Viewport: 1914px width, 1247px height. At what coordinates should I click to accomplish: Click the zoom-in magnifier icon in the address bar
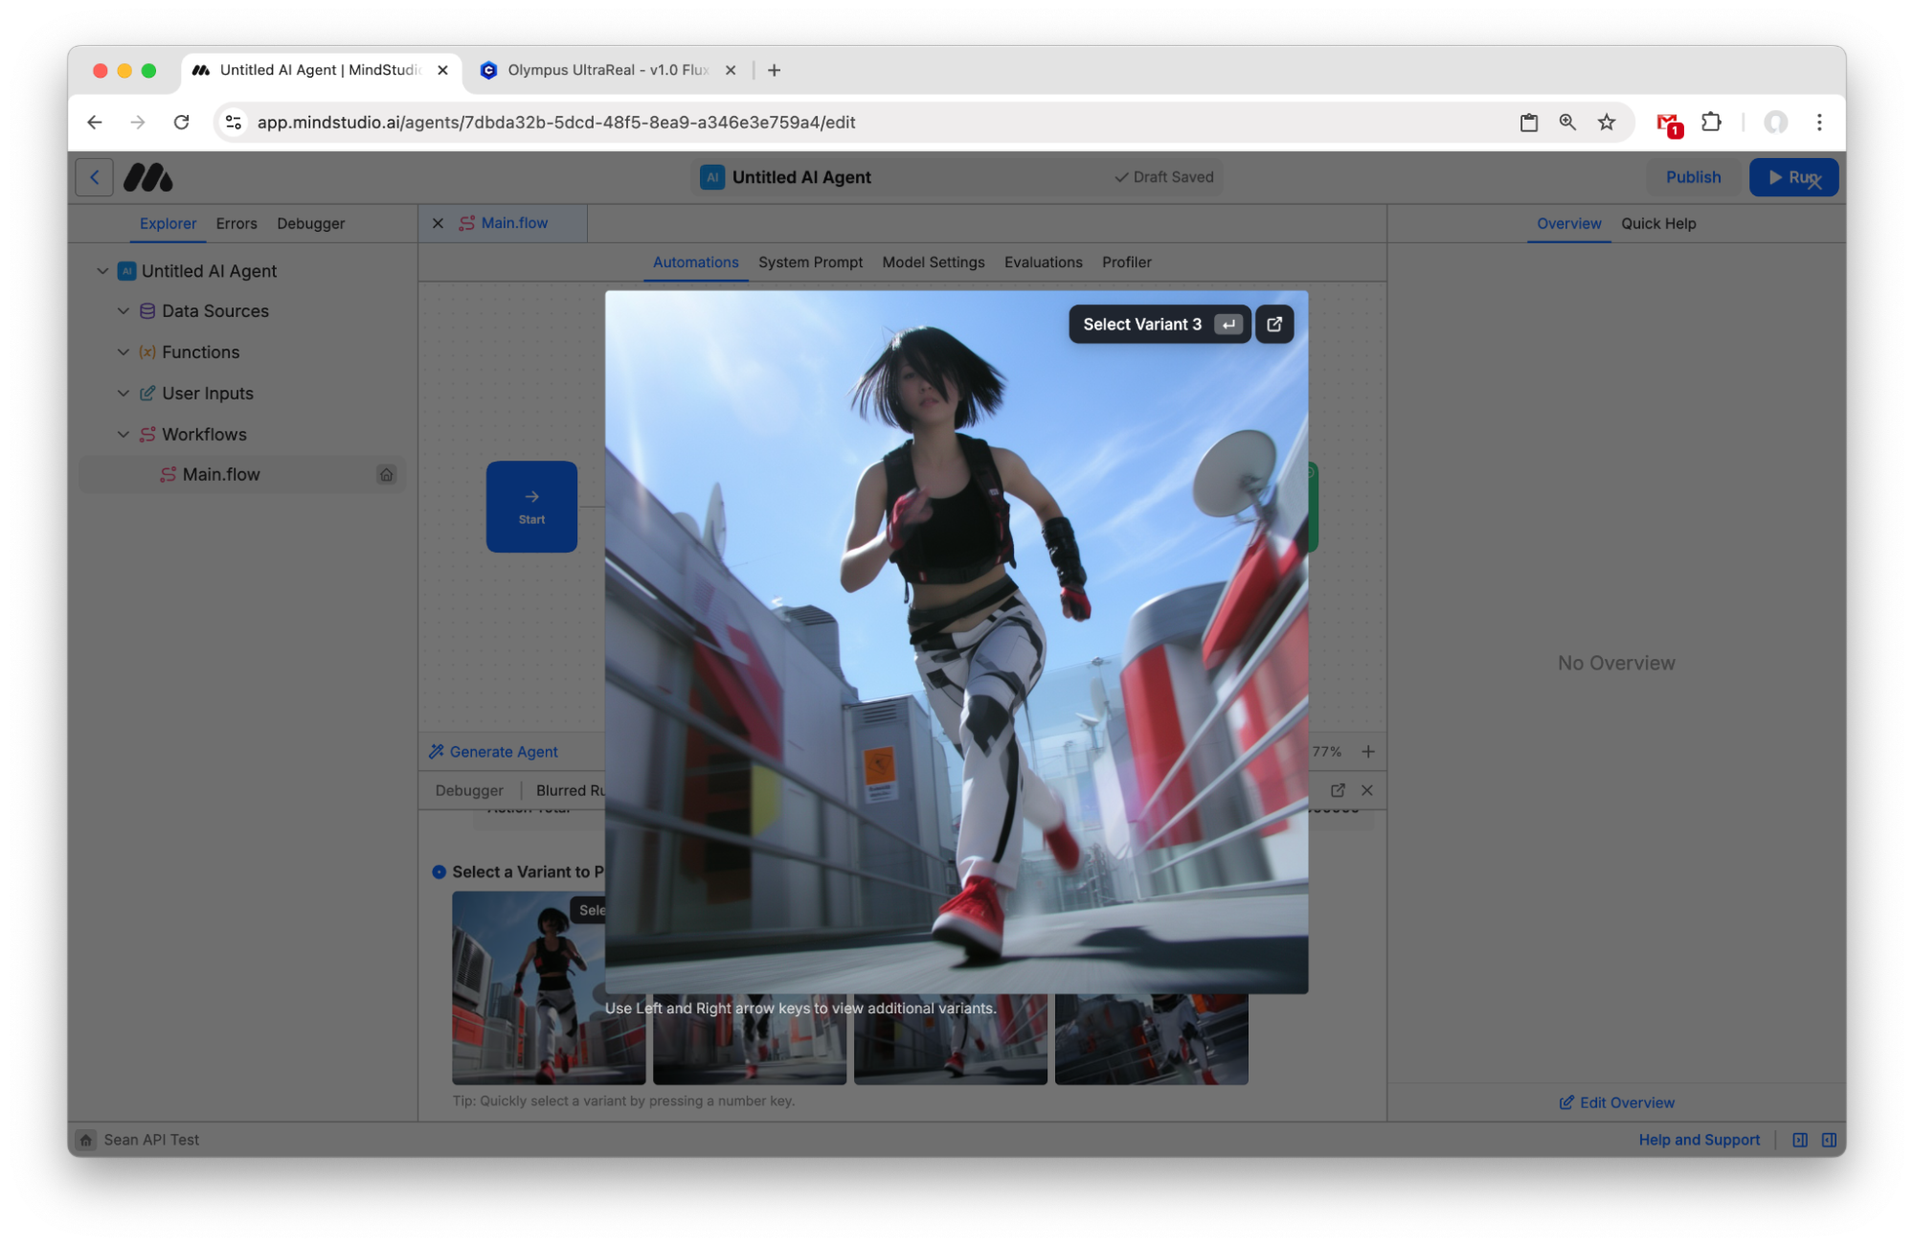coord(1567,123)
